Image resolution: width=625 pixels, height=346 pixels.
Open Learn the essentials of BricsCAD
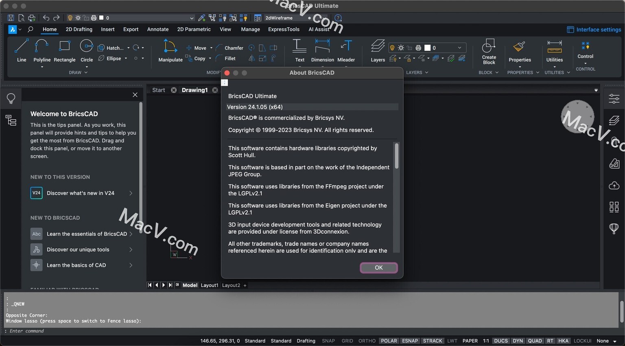[x=82, y=234]
